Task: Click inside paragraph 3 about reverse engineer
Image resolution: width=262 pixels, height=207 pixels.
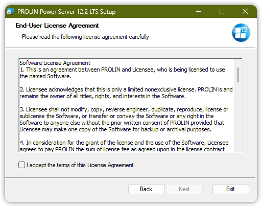Action: coord(124,119)
